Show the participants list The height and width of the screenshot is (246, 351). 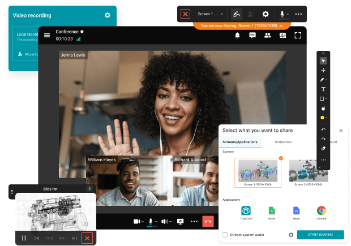pos(268,35)
